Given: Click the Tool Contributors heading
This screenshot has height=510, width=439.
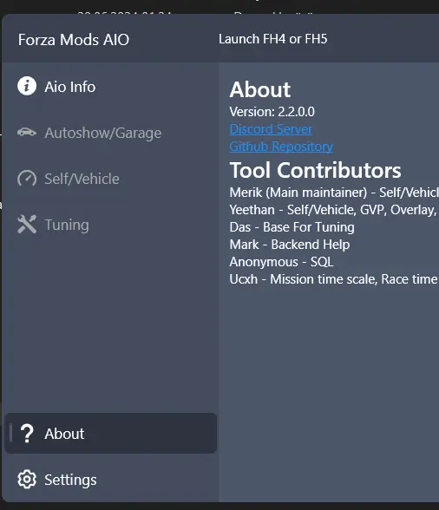Looking at the screenshot, I should click(x=315, y=170).
